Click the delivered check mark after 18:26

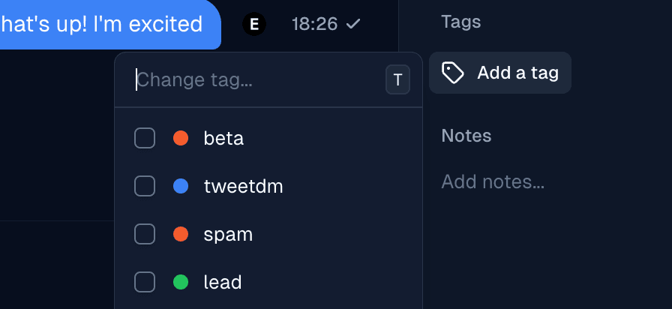tap(353, 24)
